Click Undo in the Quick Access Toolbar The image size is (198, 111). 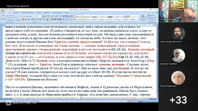(x=6, y=10)
